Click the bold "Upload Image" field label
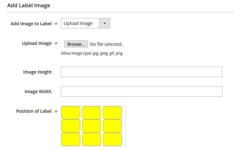The image size is (234, 150). point(37,43)
